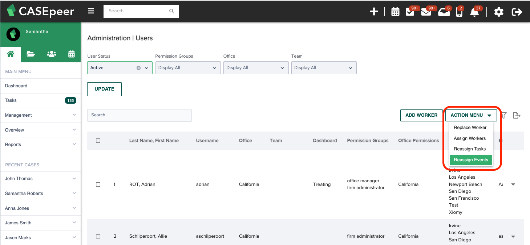Open notifications bell with 37 badge

click(x=474, y=12)
